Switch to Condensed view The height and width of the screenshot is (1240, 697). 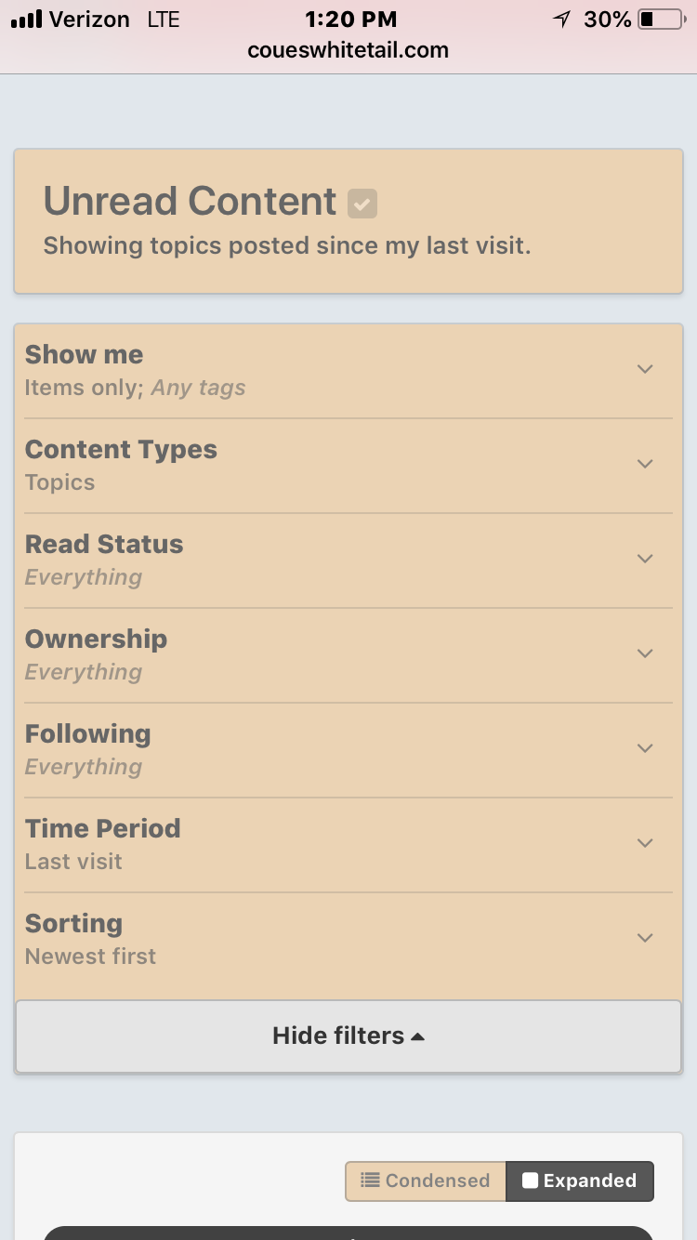426,1181
